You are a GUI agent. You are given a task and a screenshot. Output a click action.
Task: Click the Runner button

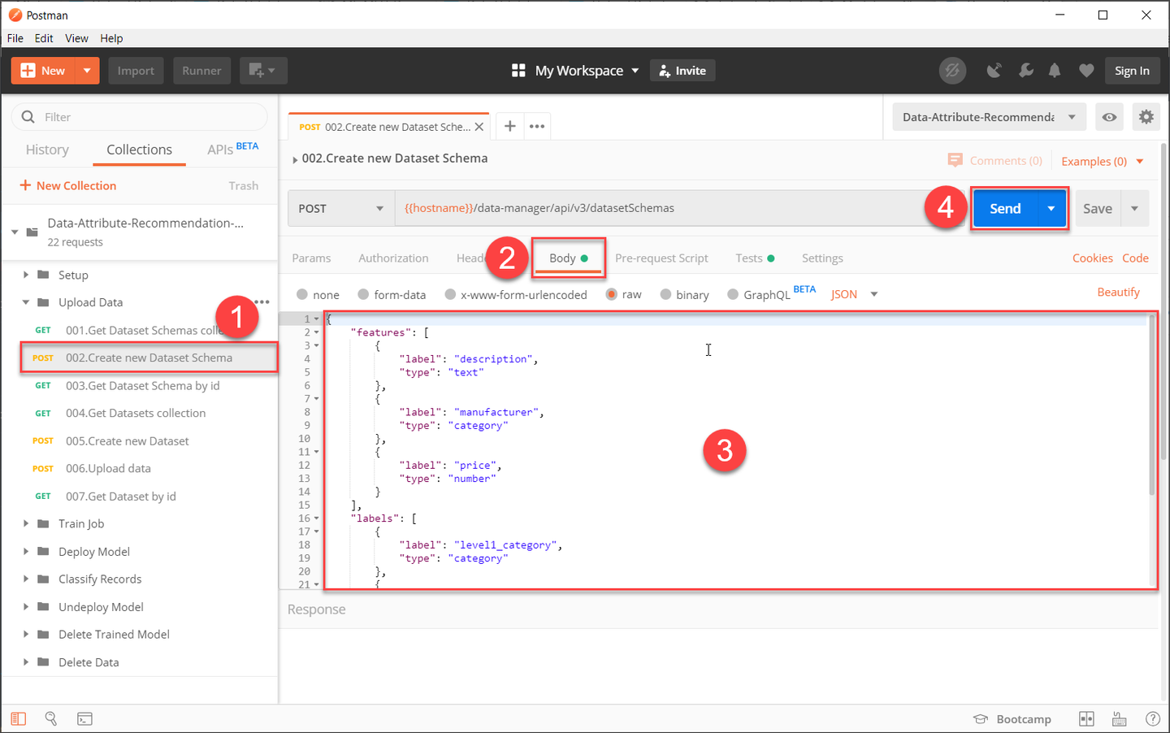(x=201, y=71)
